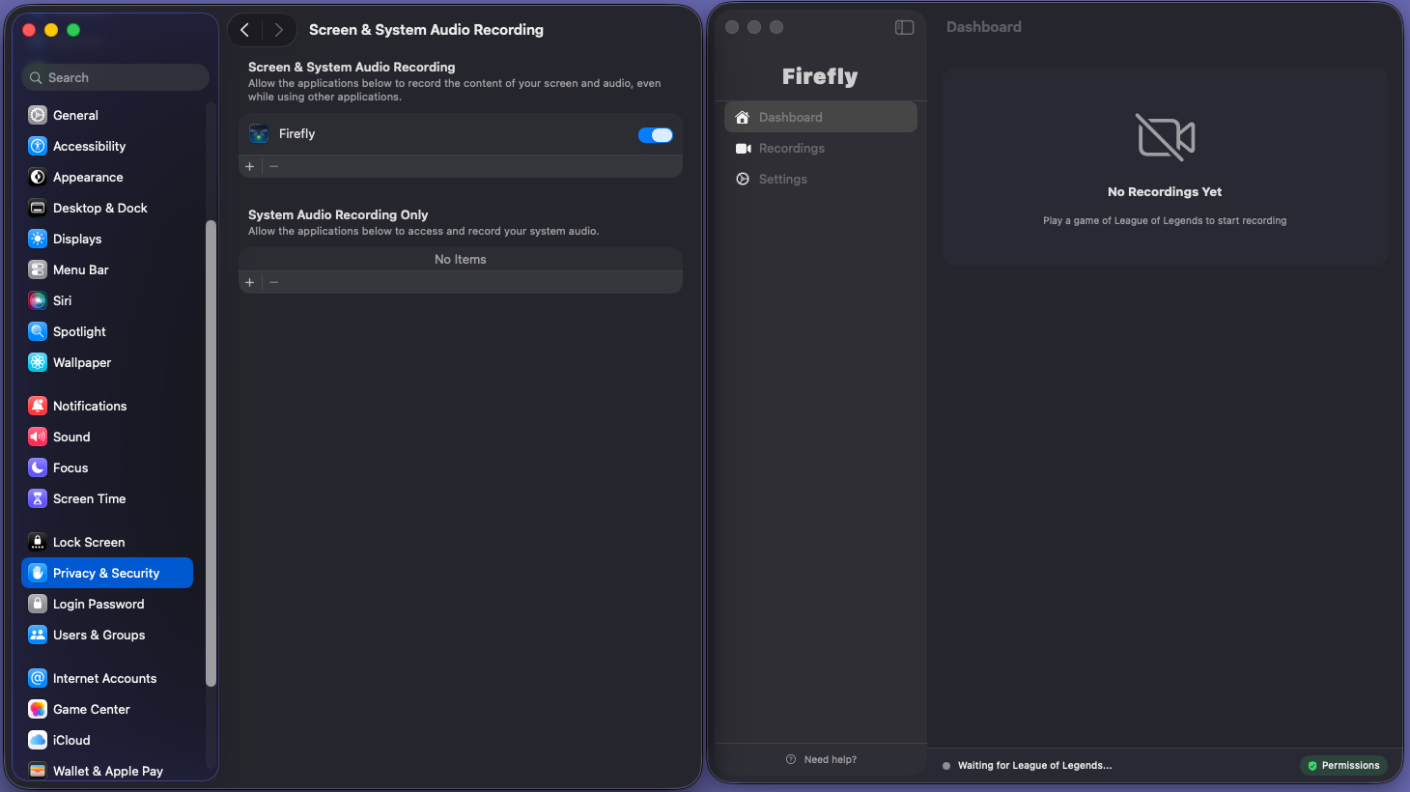Screen dimensions: 1410x792
Task: Select the Notifications bell icon
Action: point(38,406)
